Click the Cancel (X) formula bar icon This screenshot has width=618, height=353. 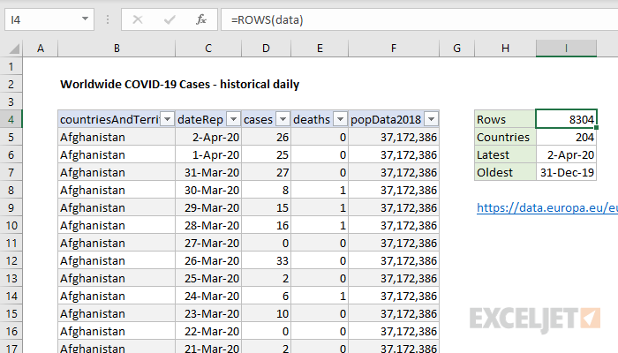[x=138, y=19]
